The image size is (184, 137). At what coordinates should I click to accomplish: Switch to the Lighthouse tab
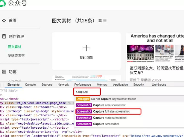point(159,85)
